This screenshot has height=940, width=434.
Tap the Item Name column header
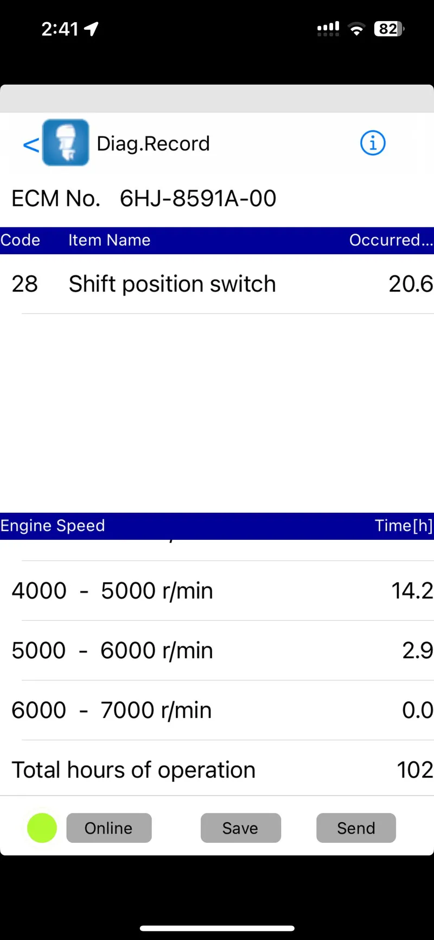109,240
